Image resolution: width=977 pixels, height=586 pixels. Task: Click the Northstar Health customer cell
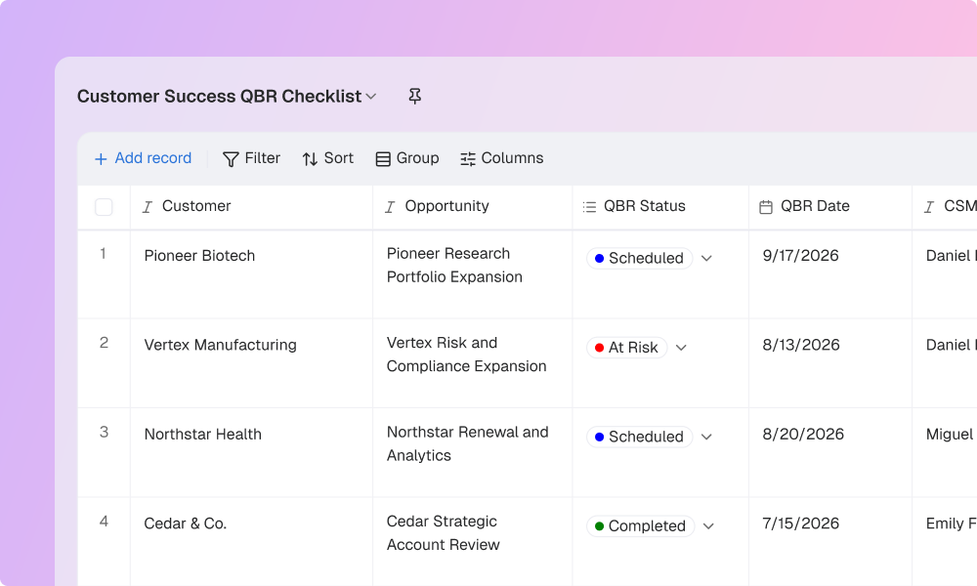coord(251,453)
